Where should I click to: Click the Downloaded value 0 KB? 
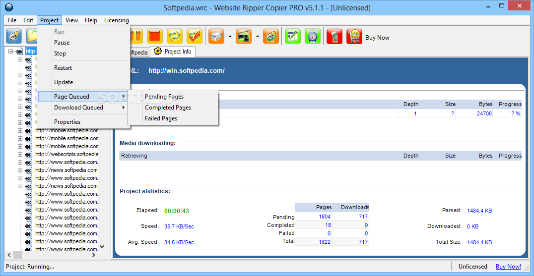coord(472,226)
